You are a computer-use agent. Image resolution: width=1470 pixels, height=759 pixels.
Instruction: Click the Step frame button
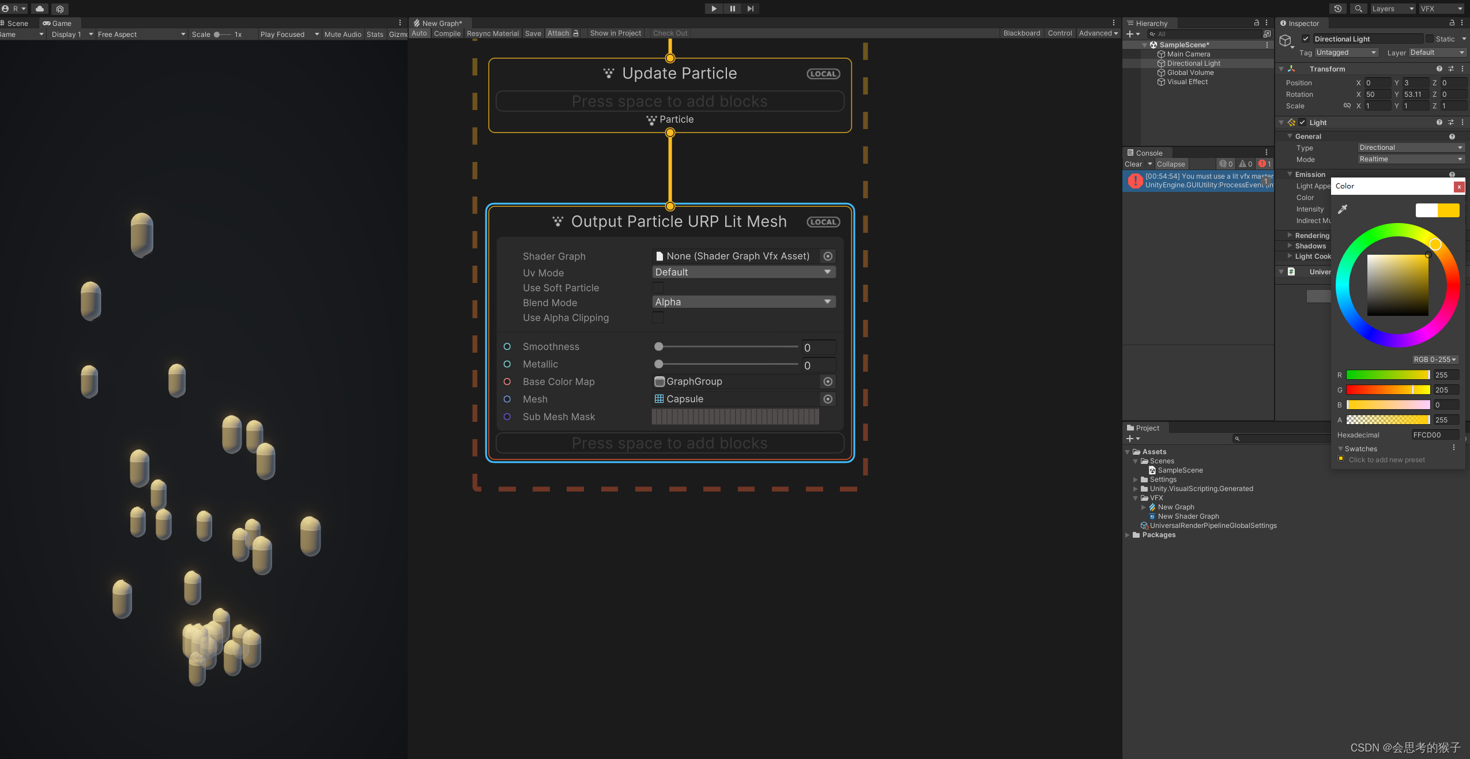click(750, 9)
